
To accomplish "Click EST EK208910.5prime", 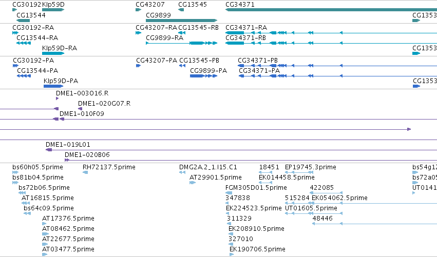I will pos(231,234).
